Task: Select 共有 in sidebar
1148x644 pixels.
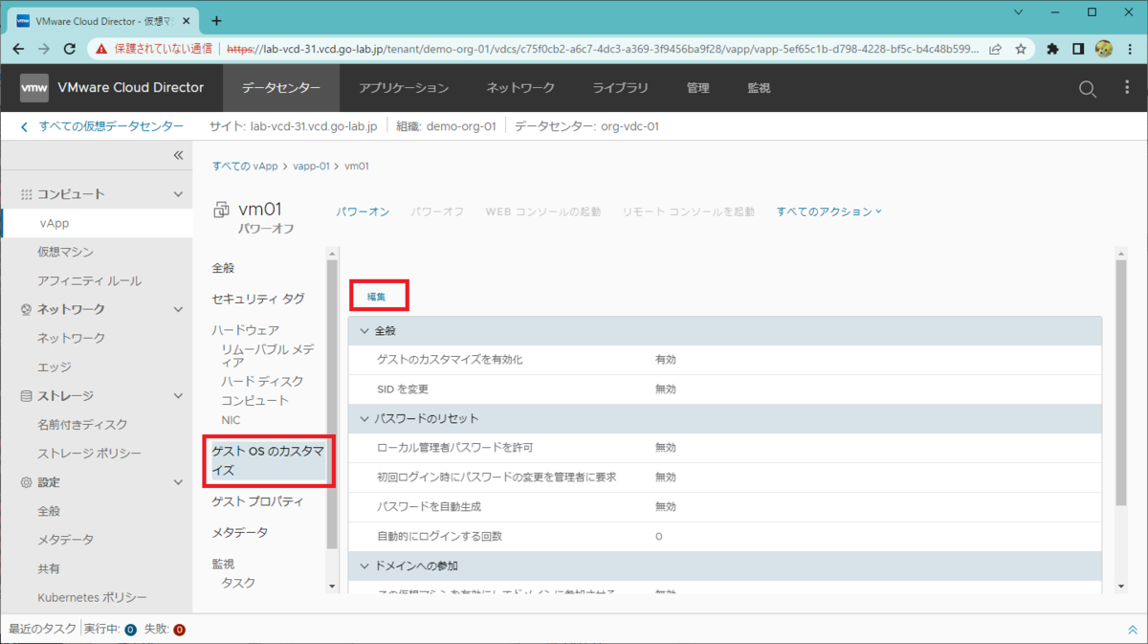Action: (49, 568)
